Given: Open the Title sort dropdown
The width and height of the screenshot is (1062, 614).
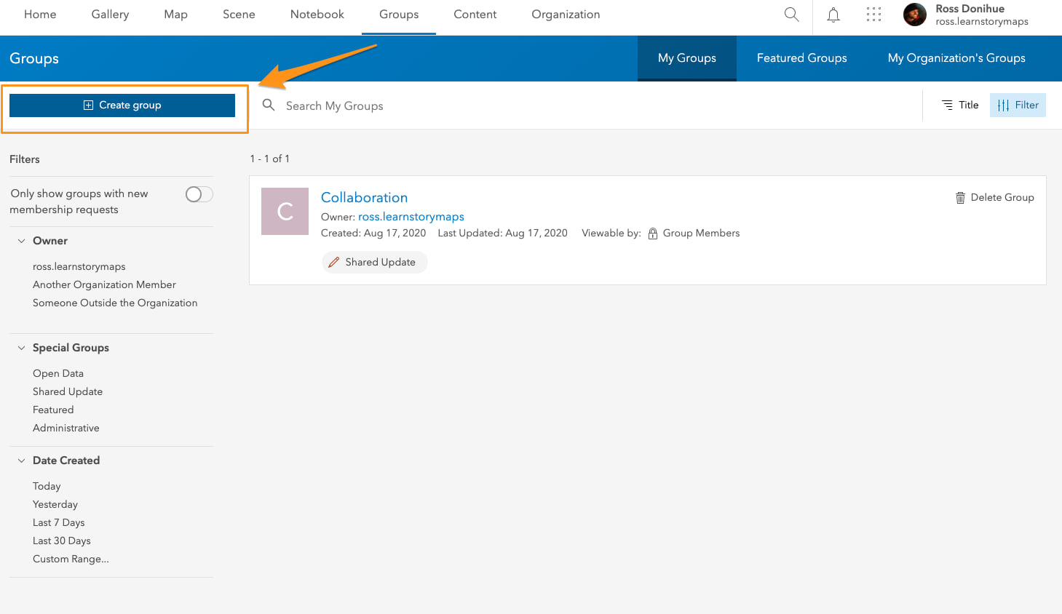Looking at the screenshot, I should coord(959,105).
